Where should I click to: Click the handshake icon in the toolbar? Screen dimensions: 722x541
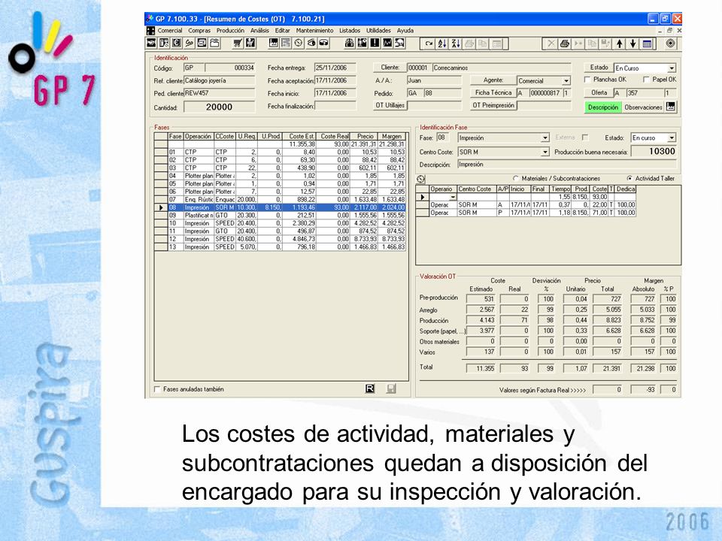click(151, 44)
